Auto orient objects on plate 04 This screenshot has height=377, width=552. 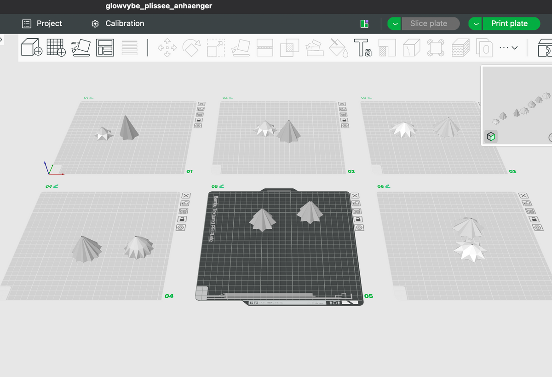pyautogui.click(x=184, y=203)
